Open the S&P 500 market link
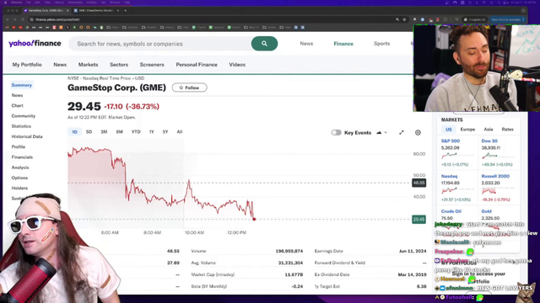 click(x=451, y=141)
